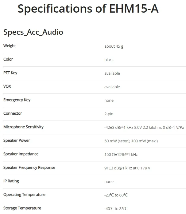186x214 pixels.
Task: Select the Color label
Action: click(8, 59)
